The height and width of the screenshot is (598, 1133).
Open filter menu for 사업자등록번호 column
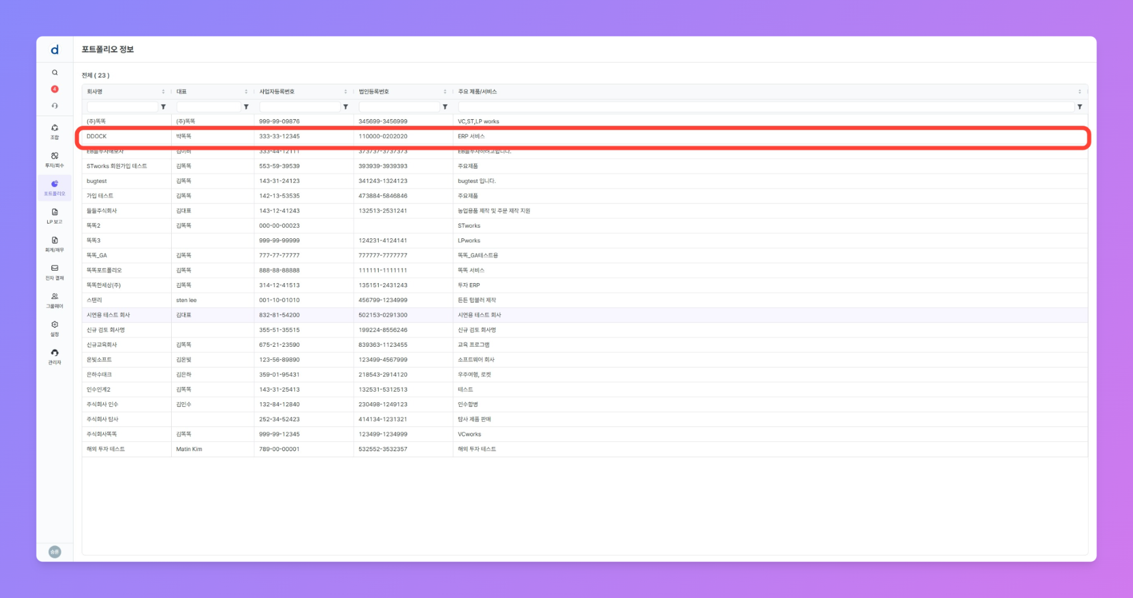(x=346, y=107)
